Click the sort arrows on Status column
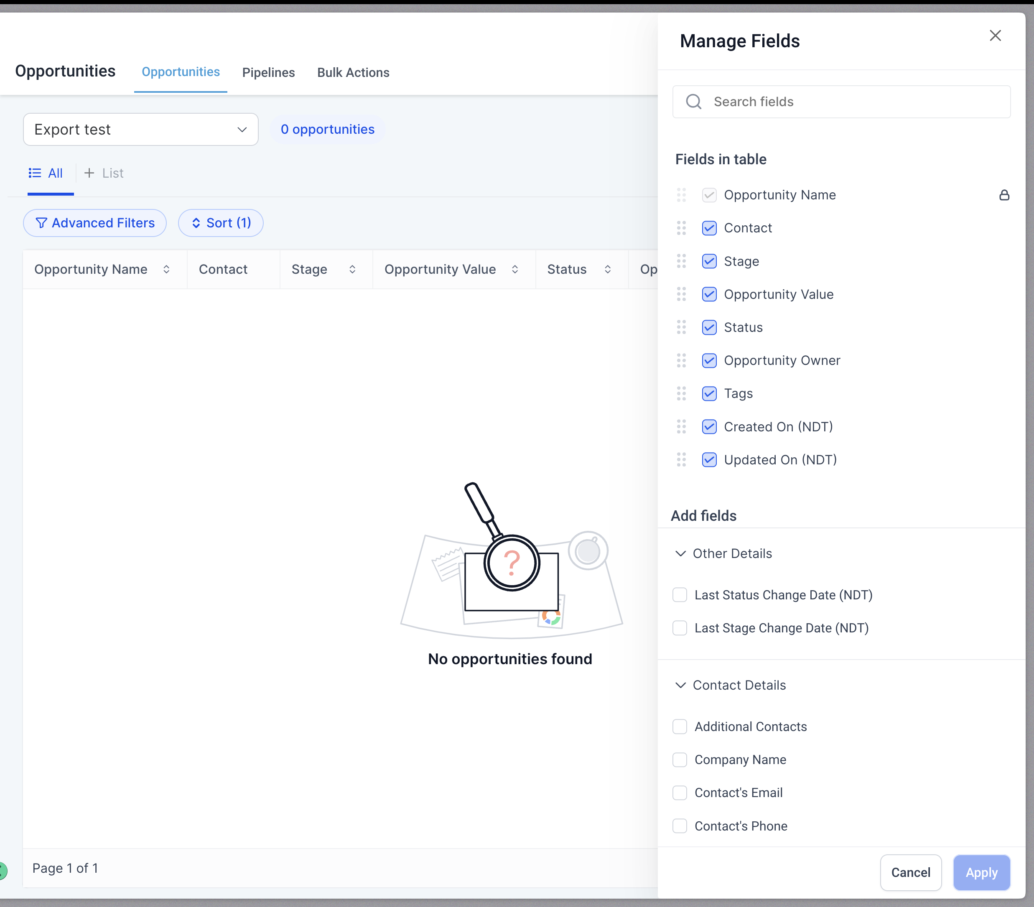 pyautogui.click(x=607, y=270)
